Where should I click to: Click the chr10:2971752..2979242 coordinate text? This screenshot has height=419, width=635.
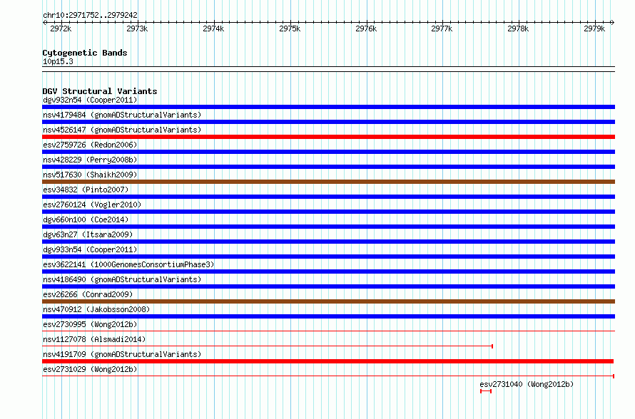click(90, 16)
